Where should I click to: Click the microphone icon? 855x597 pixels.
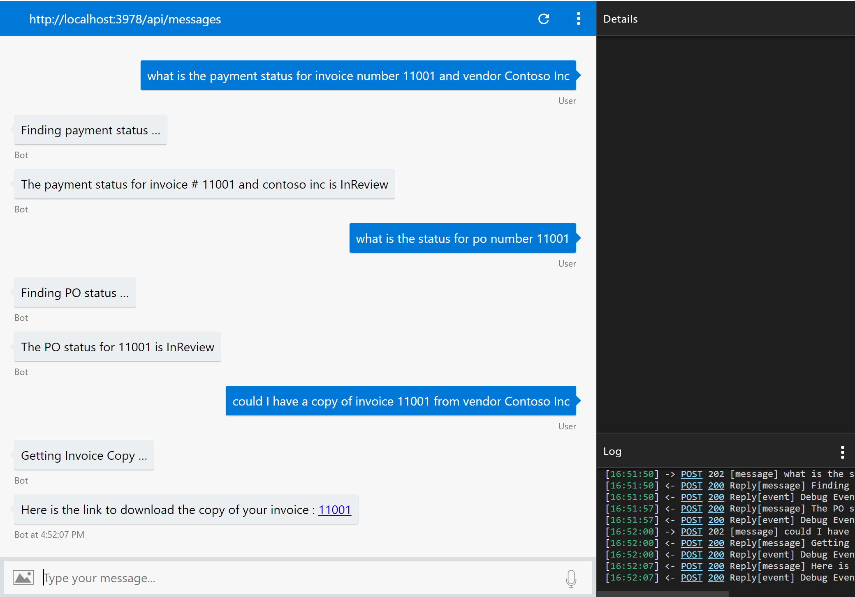pos(571,578)
